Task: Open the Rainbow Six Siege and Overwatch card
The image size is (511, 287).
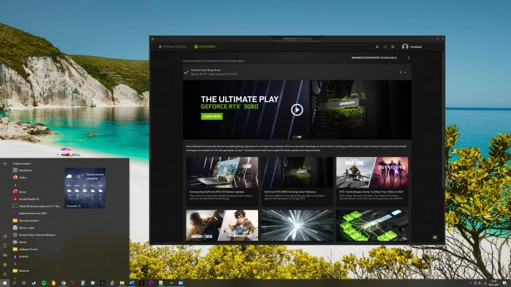Action: point(222,225)
